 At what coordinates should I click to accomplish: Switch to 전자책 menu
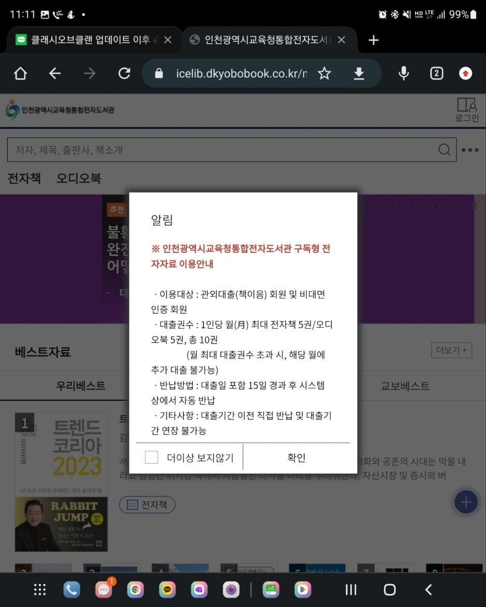[24, 179]
